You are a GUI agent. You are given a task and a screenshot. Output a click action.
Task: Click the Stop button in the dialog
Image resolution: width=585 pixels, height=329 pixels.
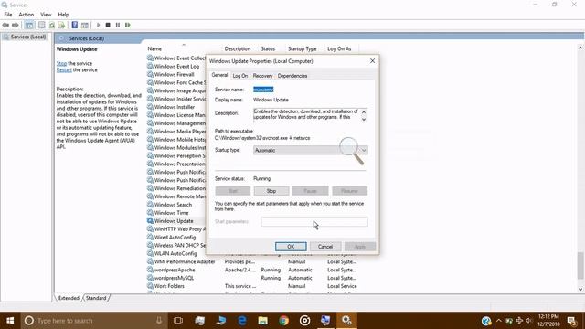[271, 191]
